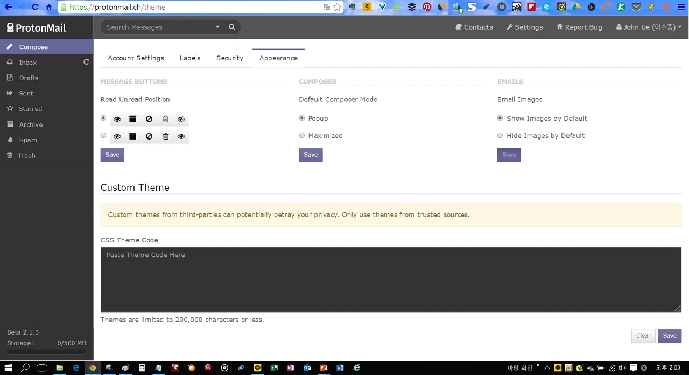Open Settings from the top bar

[524, 27]
